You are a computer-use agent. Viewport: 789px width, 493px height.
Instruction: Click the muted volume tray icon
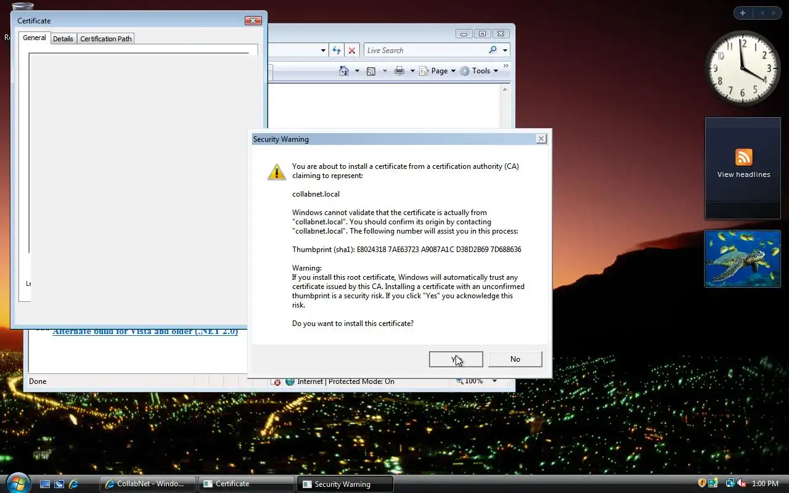pyautogui.click(x=742, y=483)
